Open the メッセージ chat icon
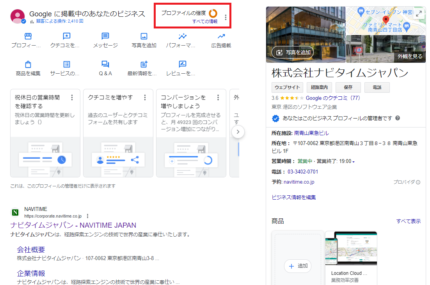This screenshot has height=285, width=430. [x=105, y=36]
